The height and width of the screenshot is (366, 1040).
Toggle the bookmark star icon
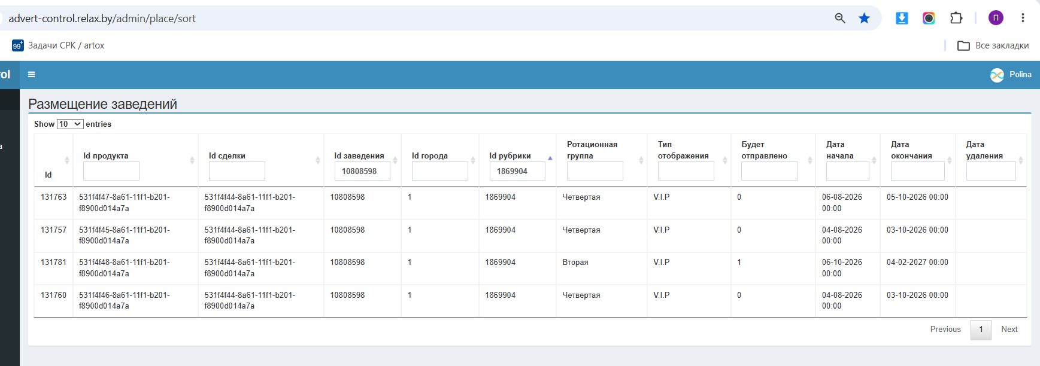tap(864, 18)
